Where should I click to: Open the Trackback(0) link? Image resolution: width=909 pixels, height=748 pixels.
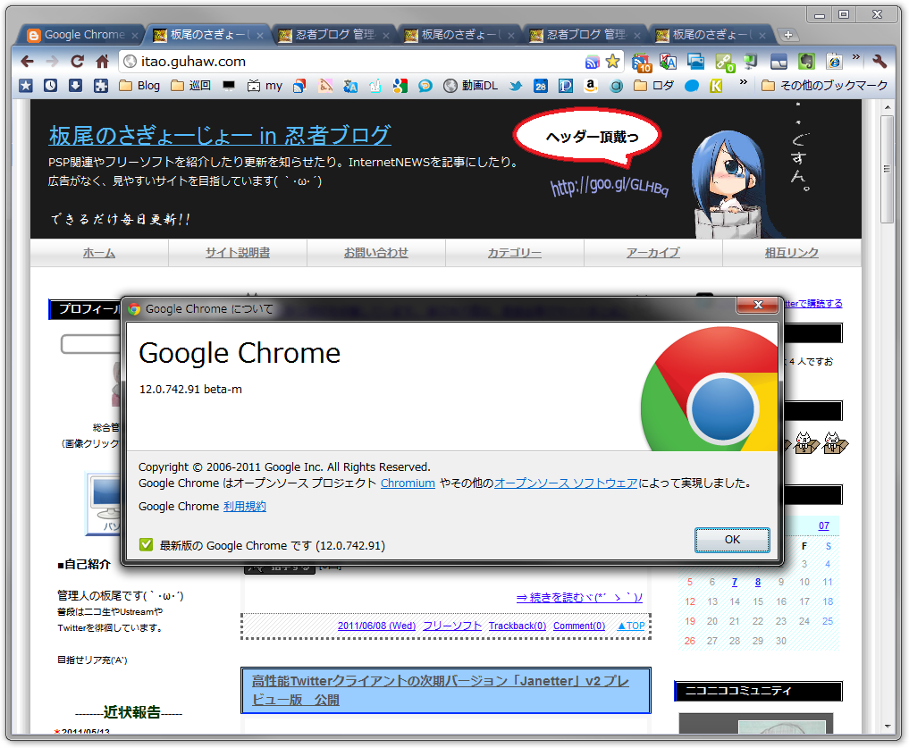click(x=518, y=626)
